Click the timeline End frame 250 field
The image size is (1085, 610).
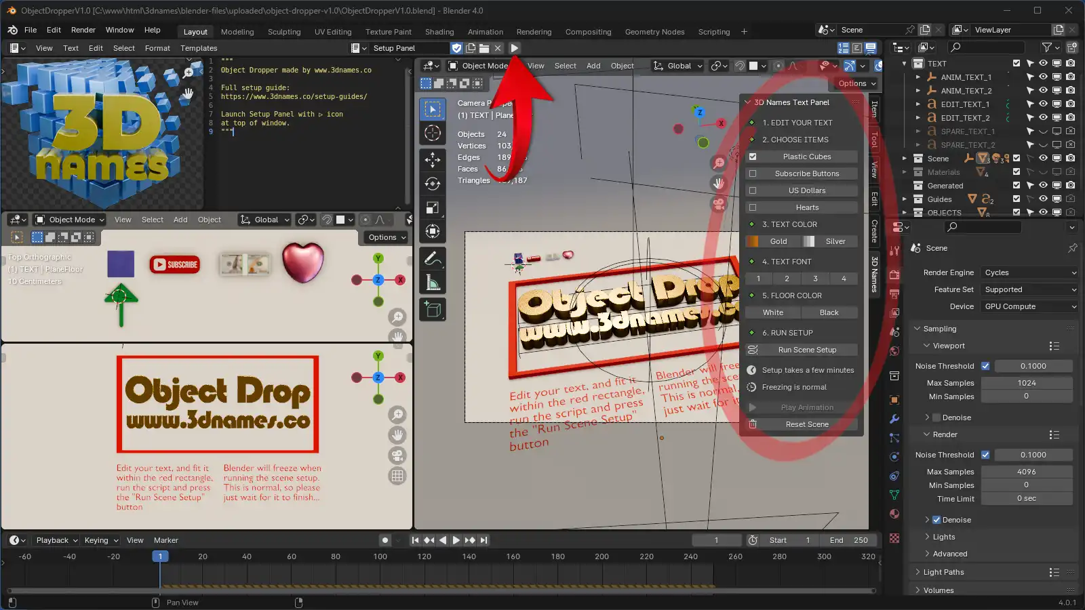(848, 540)
